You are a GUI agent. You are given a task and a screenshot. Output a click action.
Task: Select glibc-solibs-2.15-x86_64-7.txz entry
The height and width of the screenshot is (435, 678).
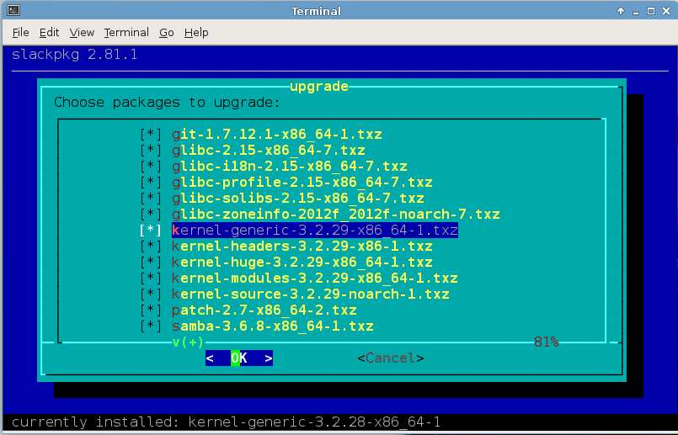point(298,198)
